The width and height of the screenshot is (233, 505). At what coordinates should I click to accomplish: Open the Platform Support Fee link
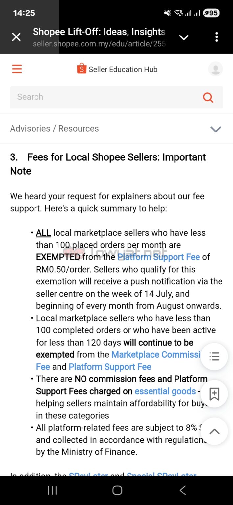click(158, 257)
